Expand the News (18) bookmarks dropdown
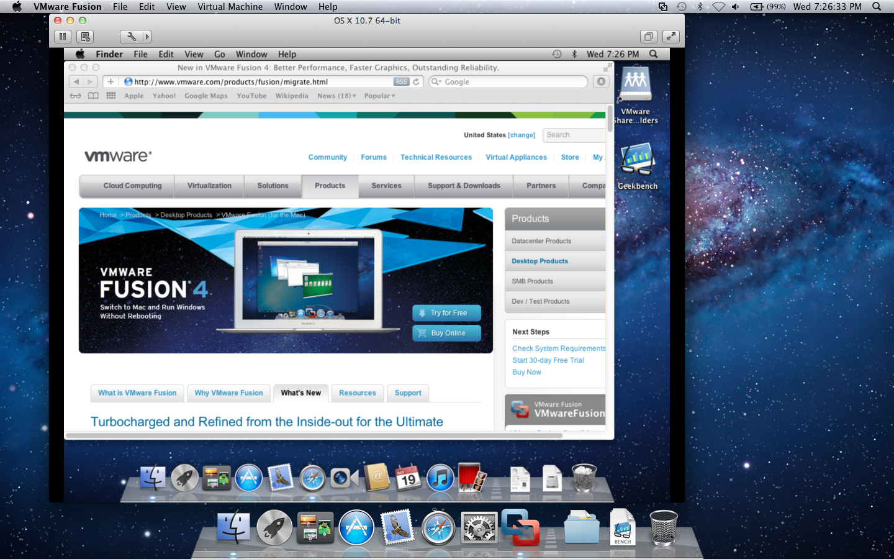The image size is (894, 559). [x=336, y=96]
